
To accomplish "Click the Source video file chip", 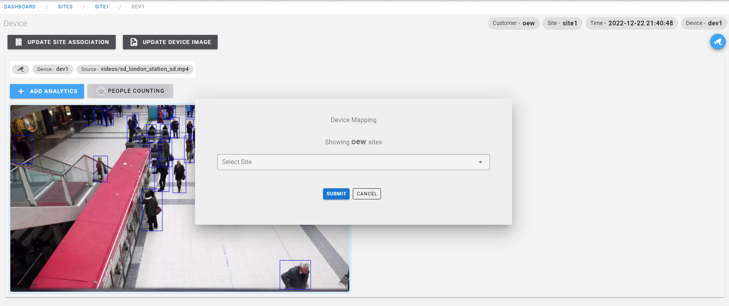I will click(135, 69).
